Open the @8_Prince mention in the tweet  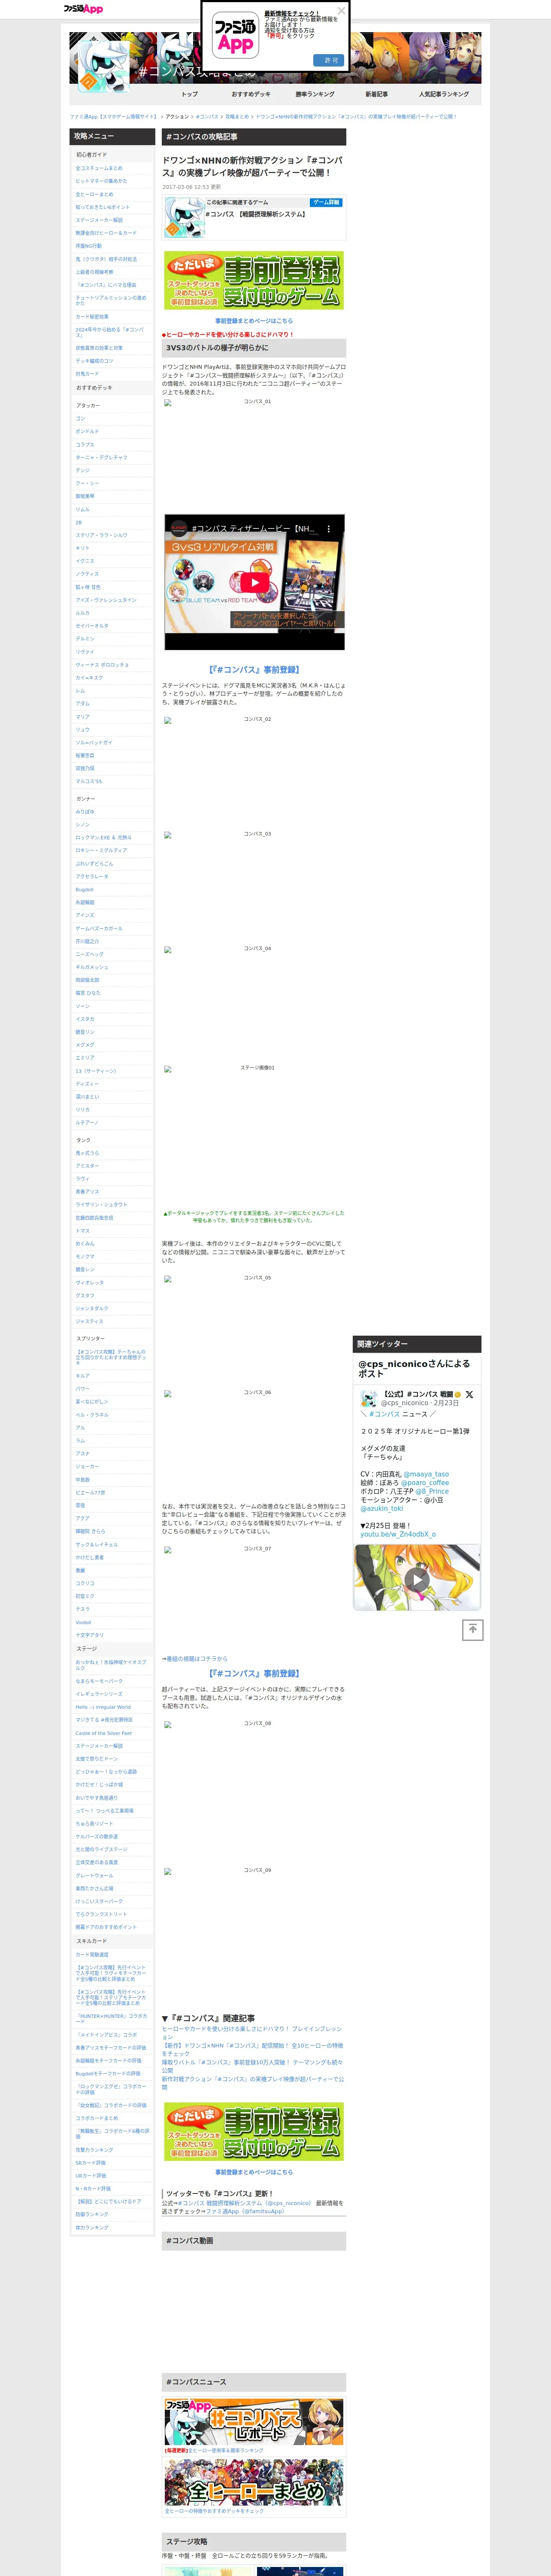coord(433,1491)
